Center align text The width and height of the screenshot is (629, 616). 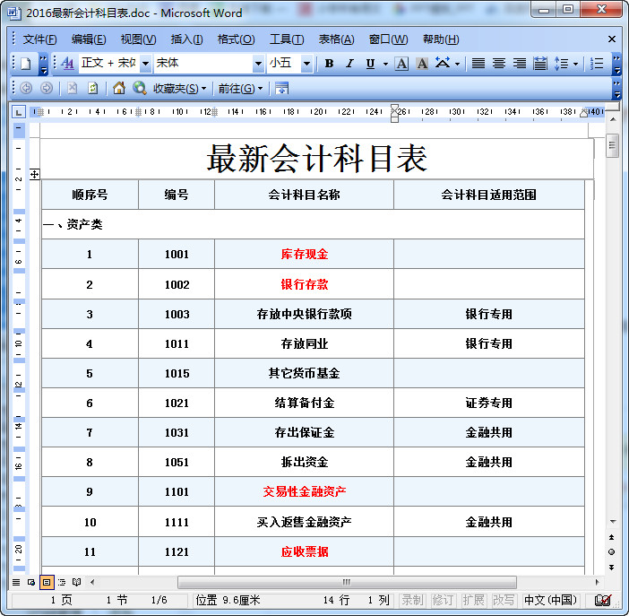(499, 64)
